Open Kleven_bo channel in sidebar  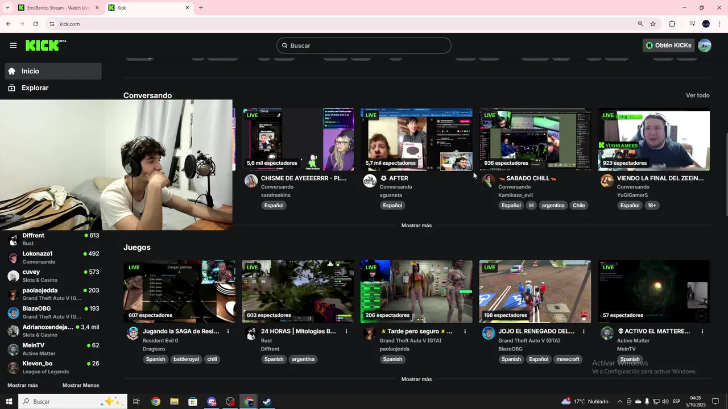pos(53,367)
